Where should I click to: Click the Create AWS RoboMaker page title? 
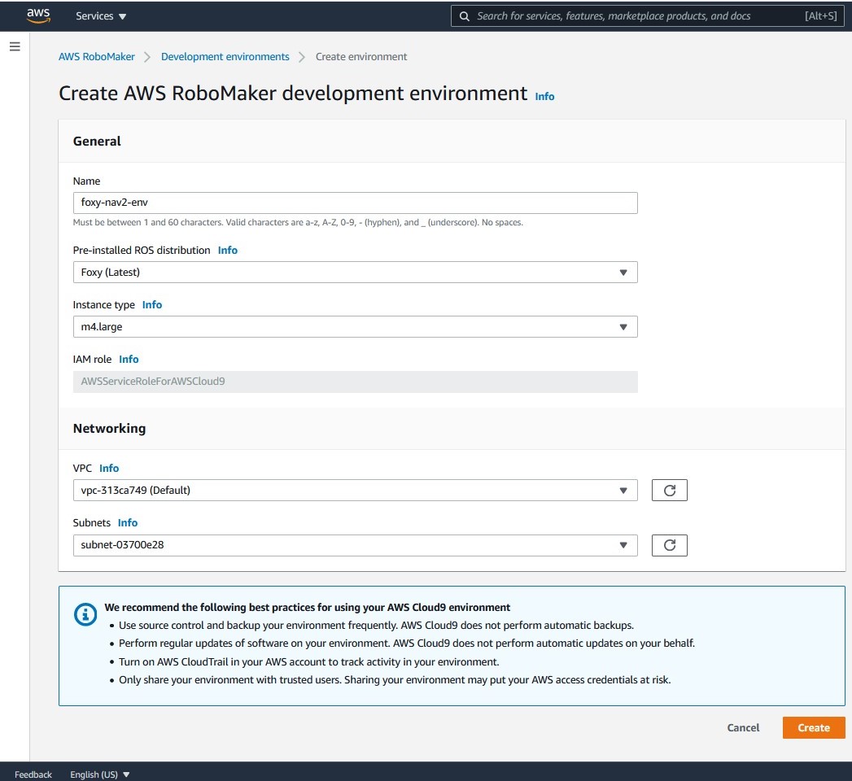click(293, 94)
